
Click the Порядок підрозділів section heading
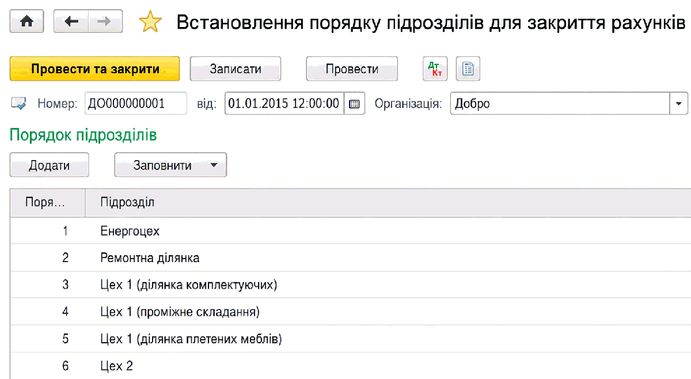pyautogui.click(x=83, y=136)
